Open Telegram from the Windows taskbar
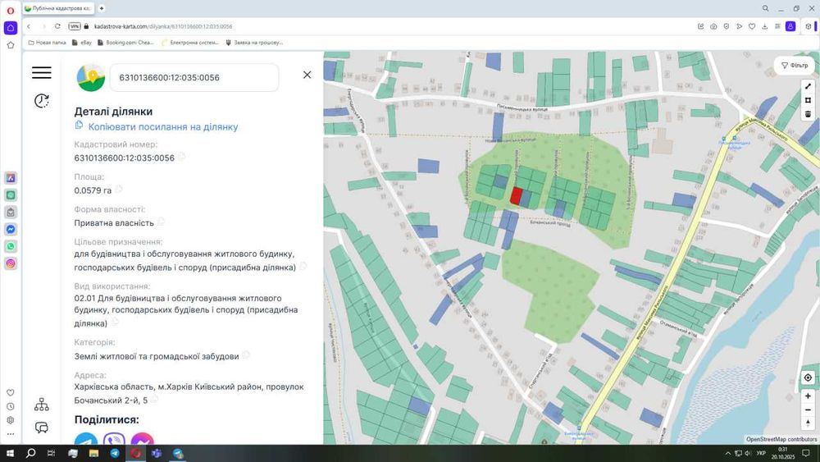Screen dimensions: 820x462 pyautogui.click(x=115, y=453)
